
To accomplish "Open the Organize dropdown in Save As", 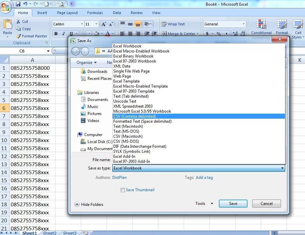I will (x=87, y=63).
